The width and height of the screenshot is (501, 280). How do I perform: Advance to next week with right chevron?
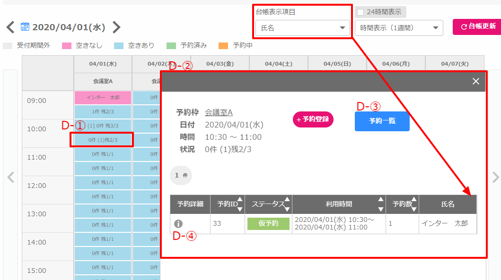coord(116,27)
